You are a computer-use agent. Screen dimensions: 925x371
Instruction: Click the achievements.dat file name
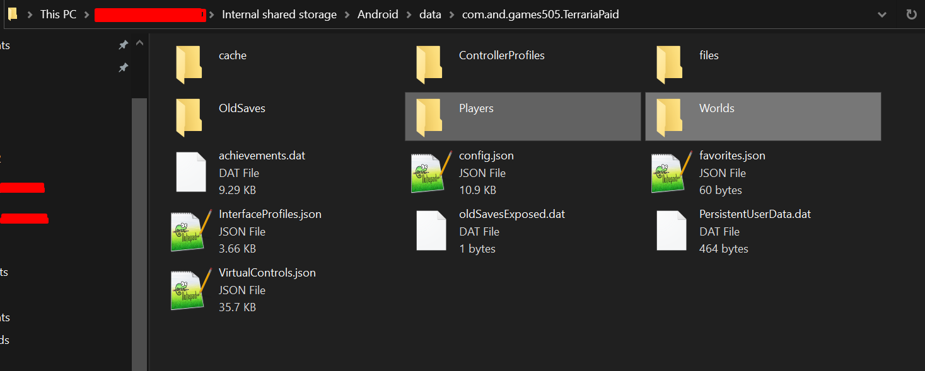(x=262, y=156)
